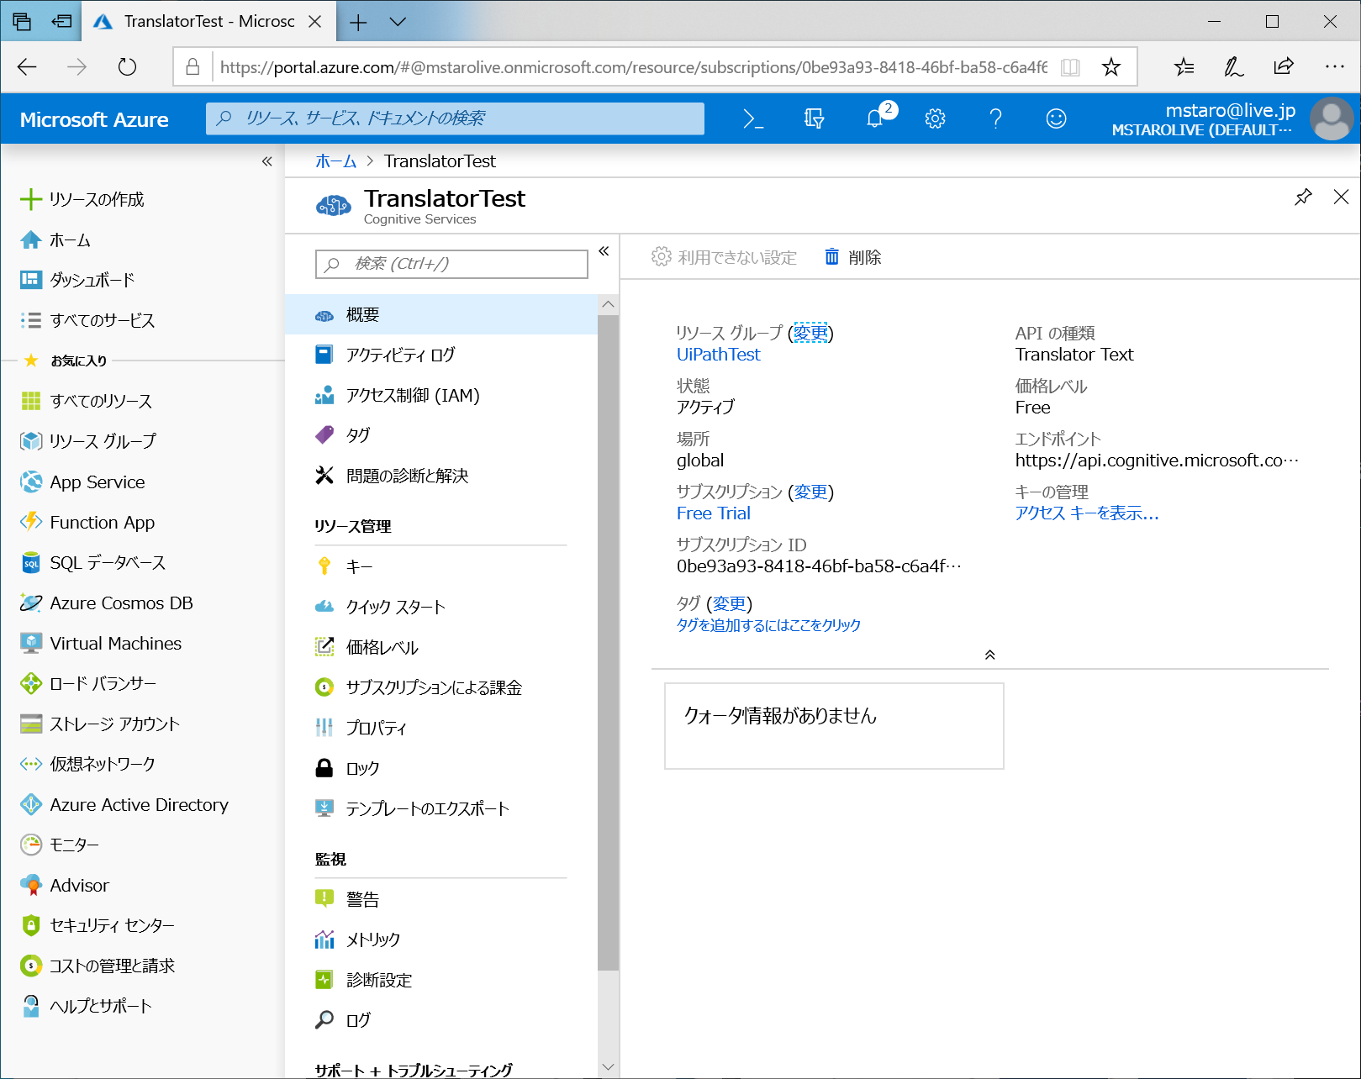Screen dimensions: 1361x1079
Task: Open キー under リソース管理
Action: click(x=441, y=566)
